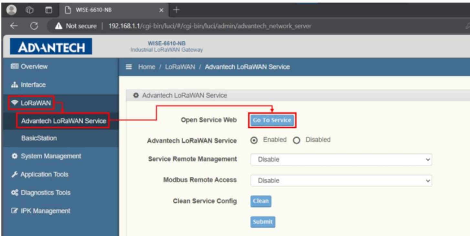This screenshot has height=236, width=470.
Task: Open the Modbus Remote Access dropdown
Action: tap(341, 180)
